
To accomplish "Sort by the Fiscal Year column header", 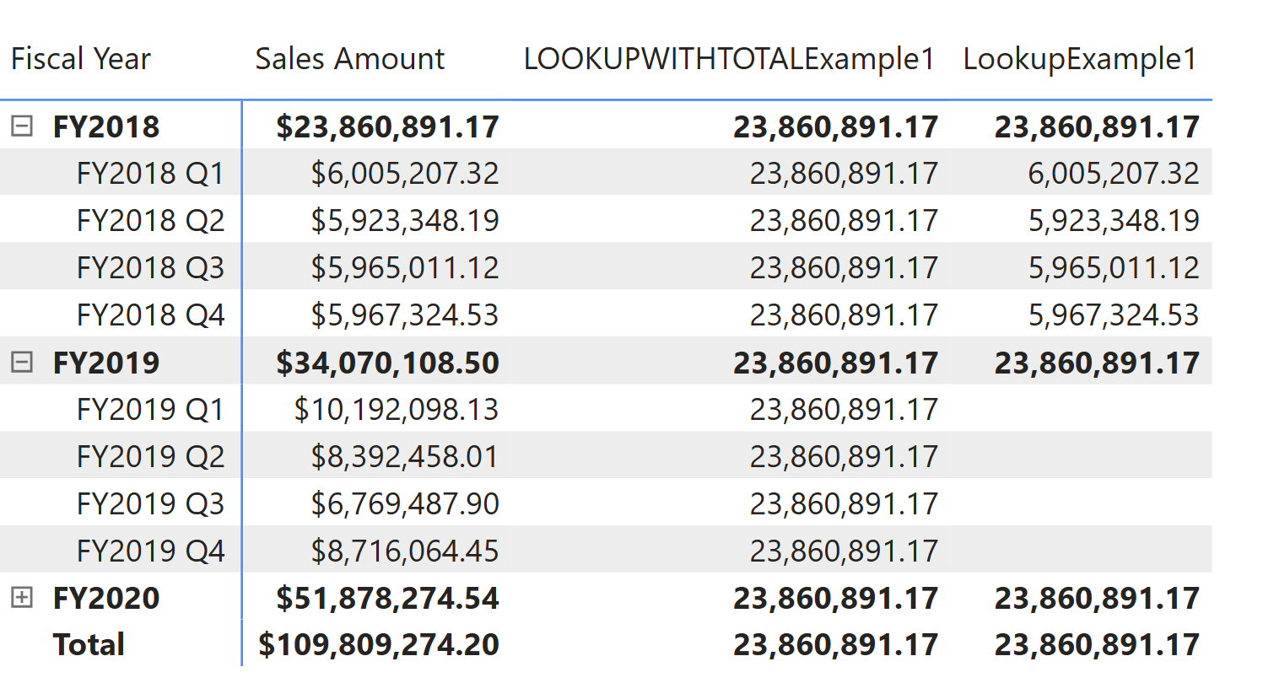I will click(x=80, y=58).
